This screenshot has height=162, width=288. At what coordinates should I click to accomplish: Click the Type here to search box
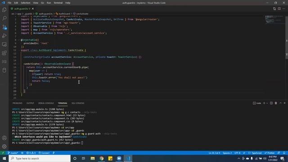[x=40, y=158]
